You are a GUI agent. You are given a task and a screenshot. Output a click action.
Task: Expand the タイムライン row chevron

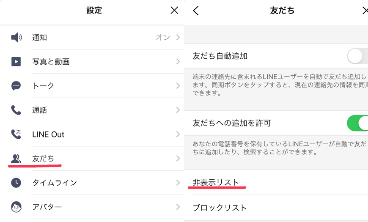click(178, 183)
